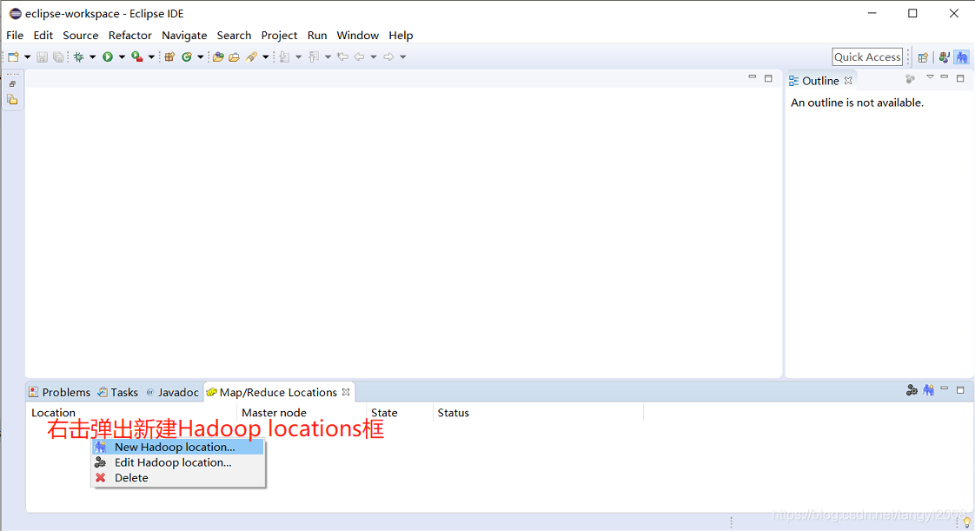Switch to the Problems tab

pos(60,392)
